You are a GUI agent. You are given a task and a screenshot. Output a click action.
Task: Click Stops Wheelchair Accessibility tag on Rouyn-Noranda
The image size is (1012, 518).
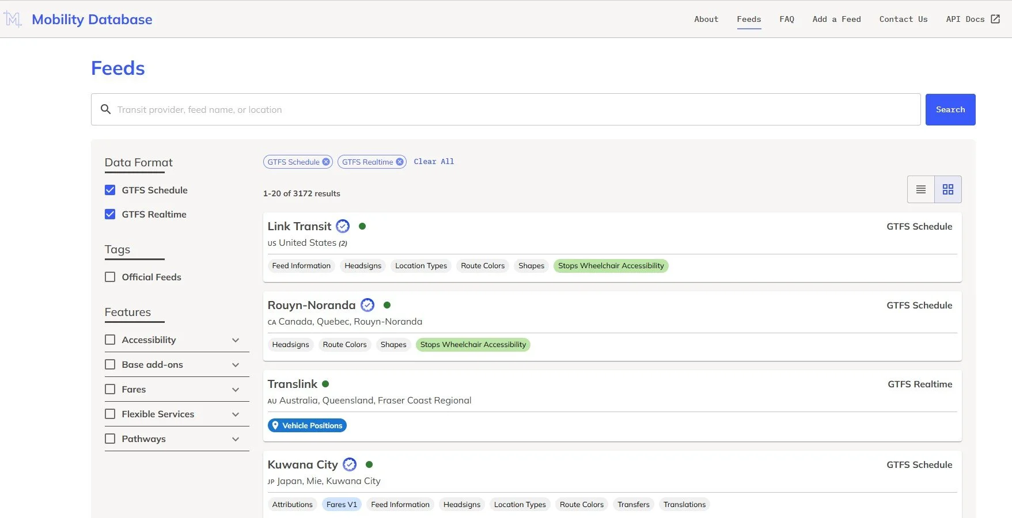473,345
